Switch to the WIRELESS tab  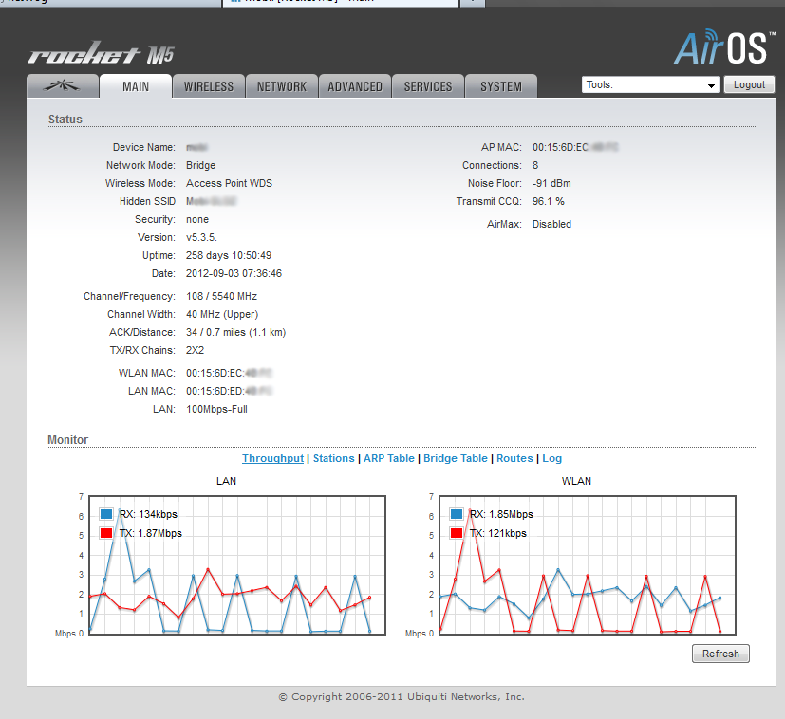click(x=209, y=86)
